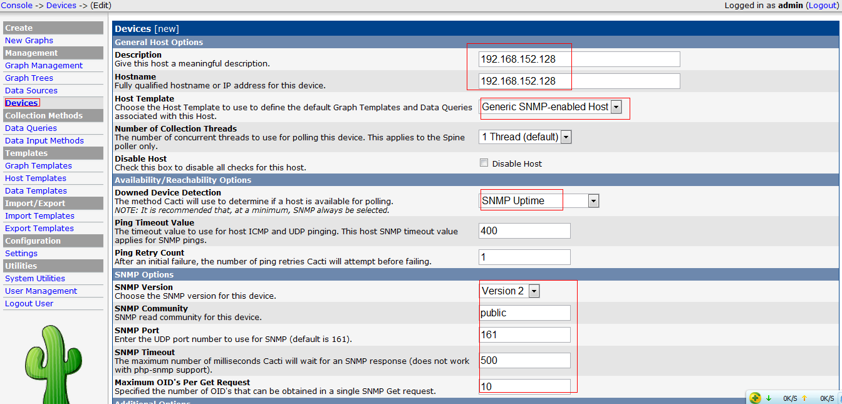Click the Utilities section header
Screen dimensions: 842x404
(x=53, y=266)
